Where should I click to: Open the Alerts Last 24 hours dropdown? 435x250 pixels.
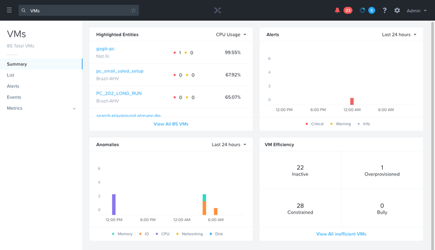pos(399,35)
